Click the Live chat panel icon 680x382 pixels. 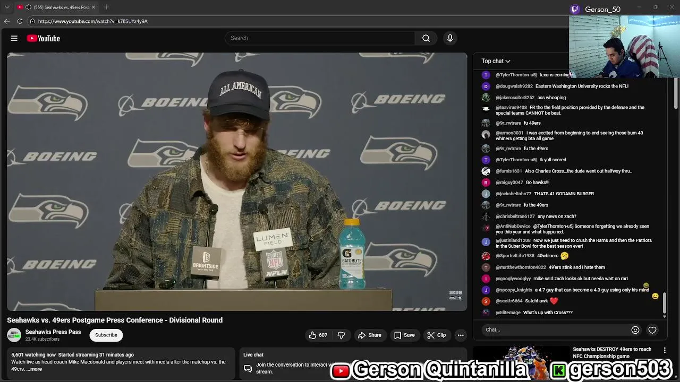248,368
